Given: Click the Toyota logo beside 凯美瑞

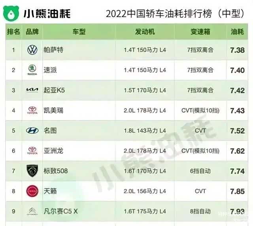Looking at the screenshot, I should (32, 111).
